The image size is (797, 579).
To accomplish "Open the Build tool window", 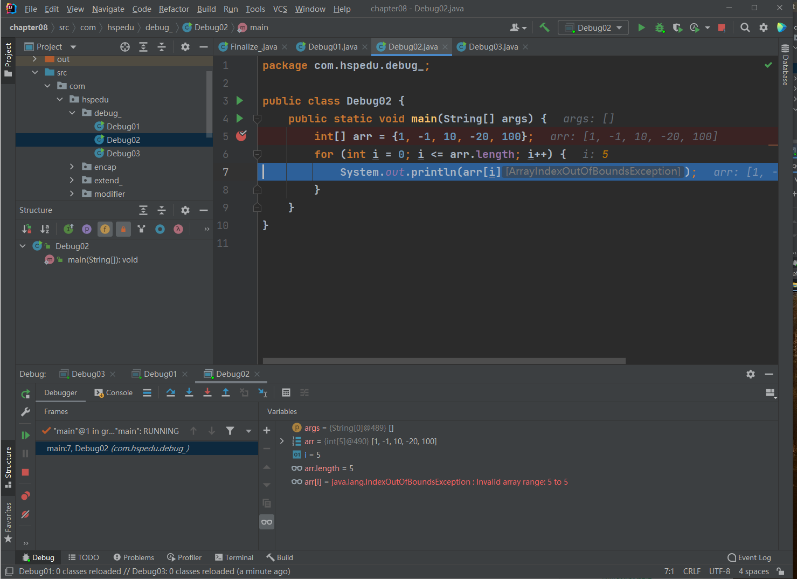I will coord(280,557).
